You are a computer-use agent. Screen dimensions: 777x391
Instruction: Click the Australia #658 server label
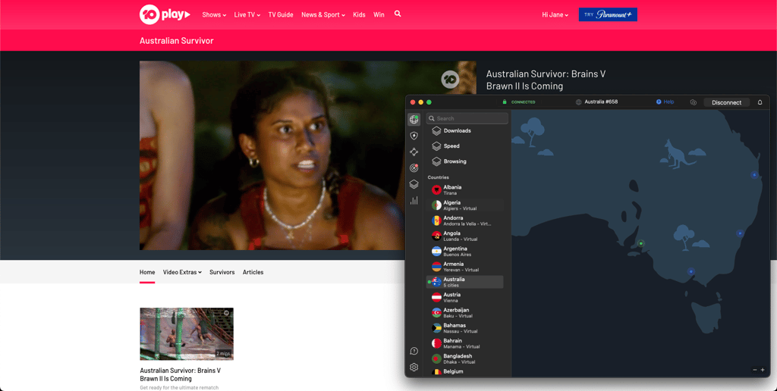[601, 102]
